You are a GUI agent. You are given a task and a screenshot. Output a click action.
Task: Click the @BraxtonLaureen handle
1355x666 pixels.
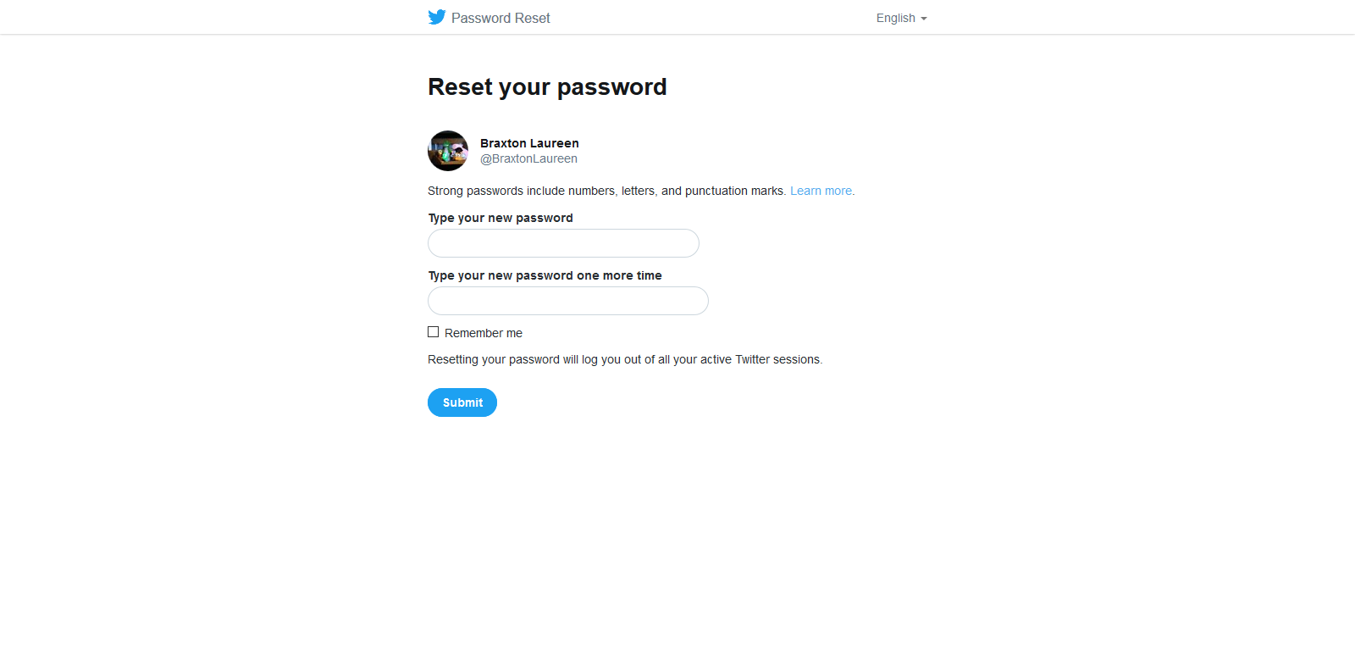click(528, 158)
